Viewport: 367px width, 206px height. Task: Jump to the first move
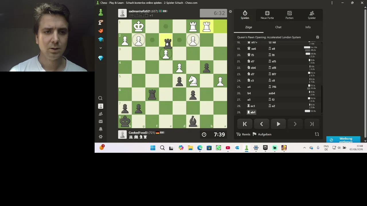(x=245, y=124)
